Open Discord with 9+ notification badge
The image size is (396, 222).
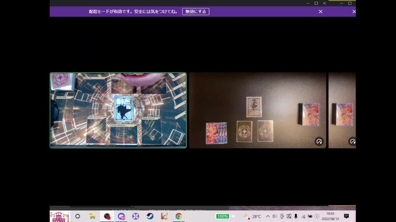coord(121,216)
